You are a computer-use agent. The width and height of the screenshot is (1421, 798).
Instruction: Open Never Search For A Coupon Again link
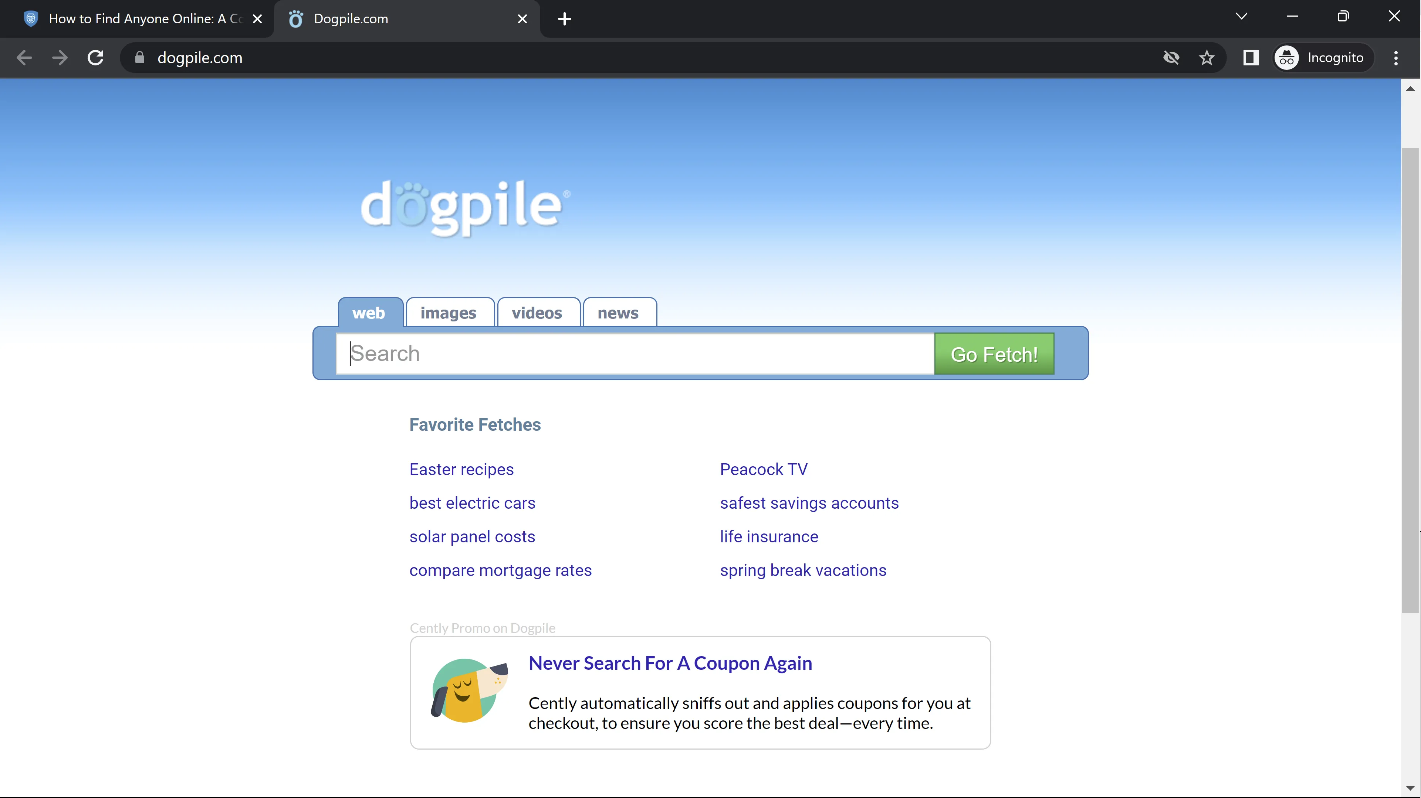(x=670, y=664)
